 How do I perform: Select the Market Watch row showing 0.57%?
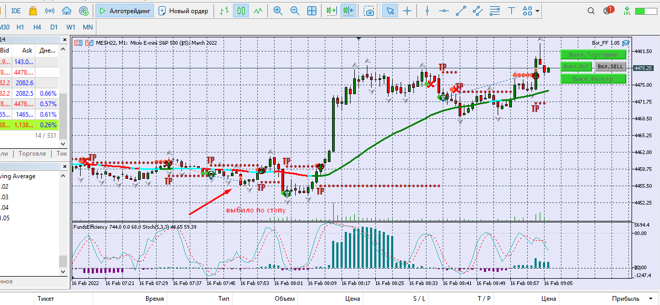pyautogui.click(x=29, y=104)
